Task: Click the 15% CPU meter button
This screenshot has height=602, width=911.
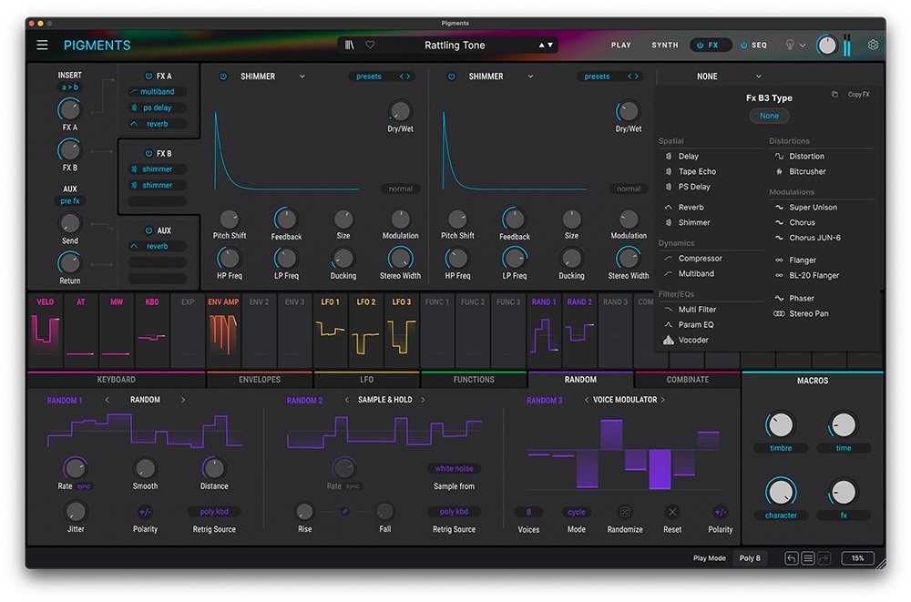Action: coord(857,558)
